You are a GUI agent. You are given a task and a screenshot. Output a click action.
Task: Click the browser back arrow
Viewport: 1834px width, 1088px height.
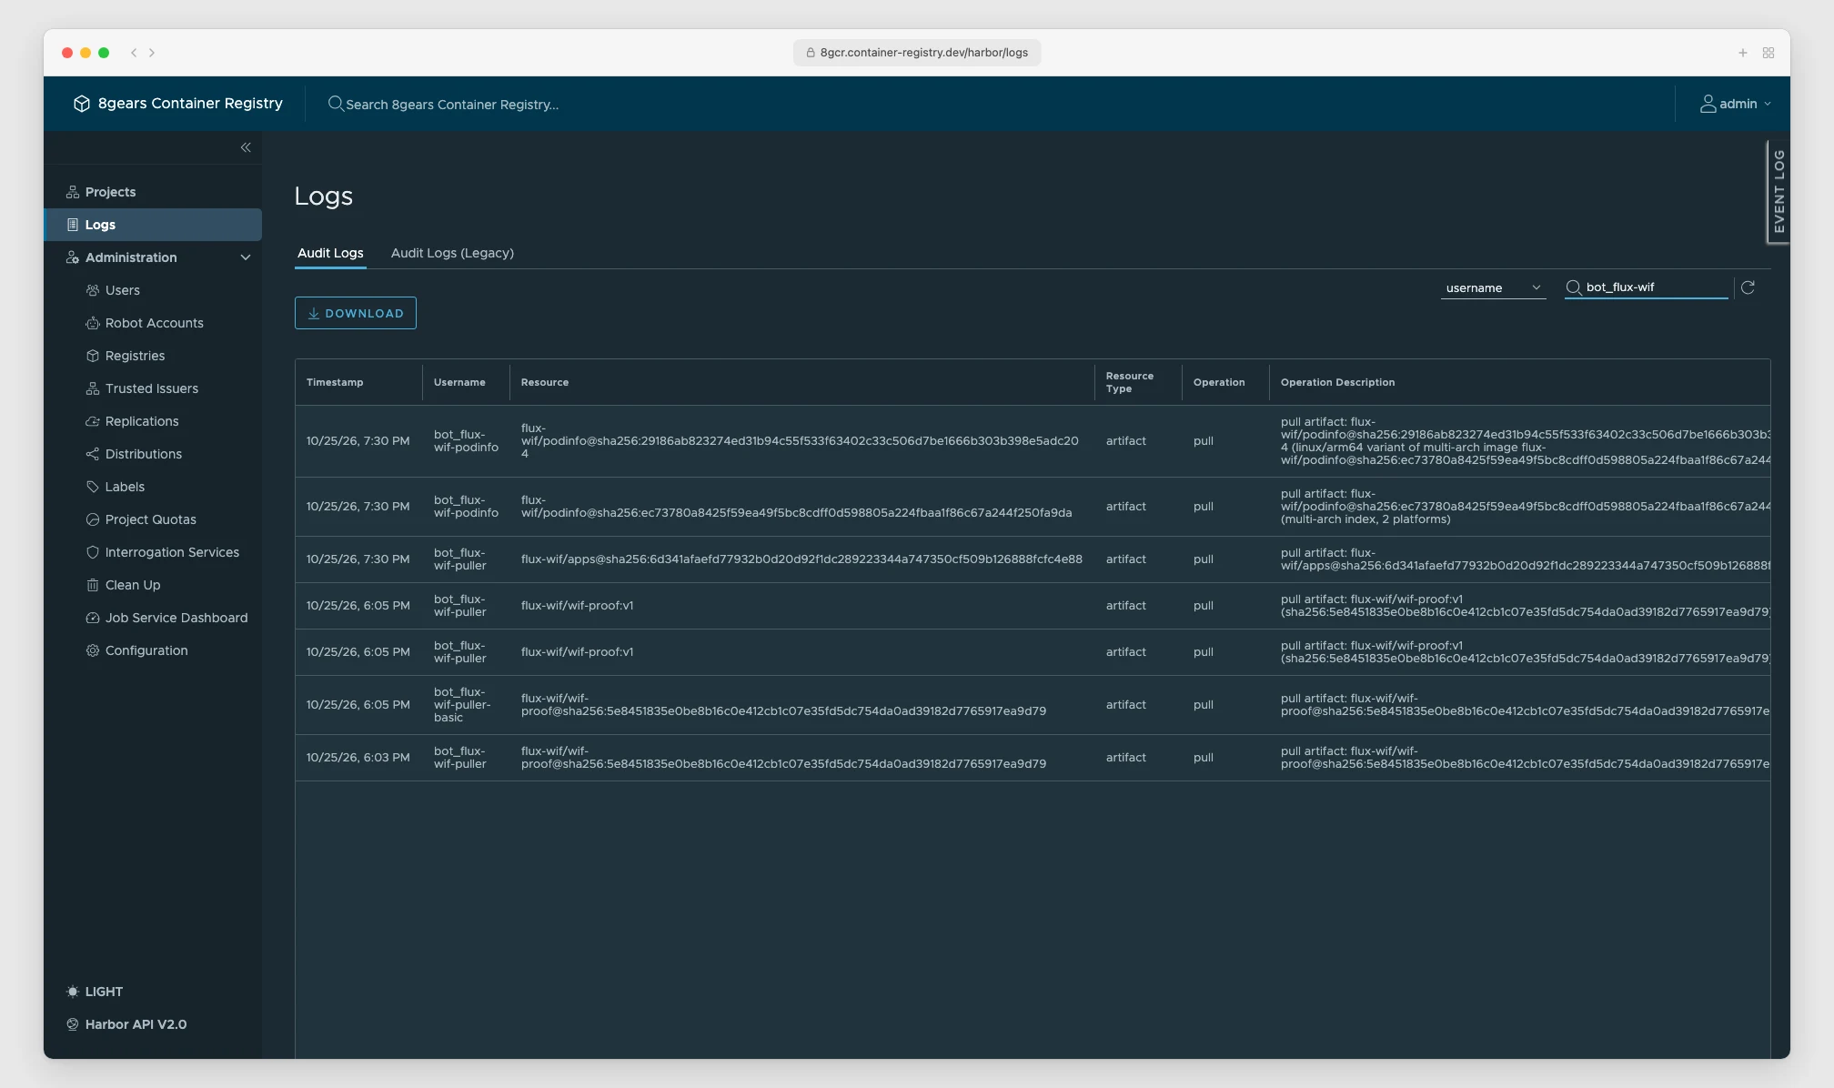(134, 53)
